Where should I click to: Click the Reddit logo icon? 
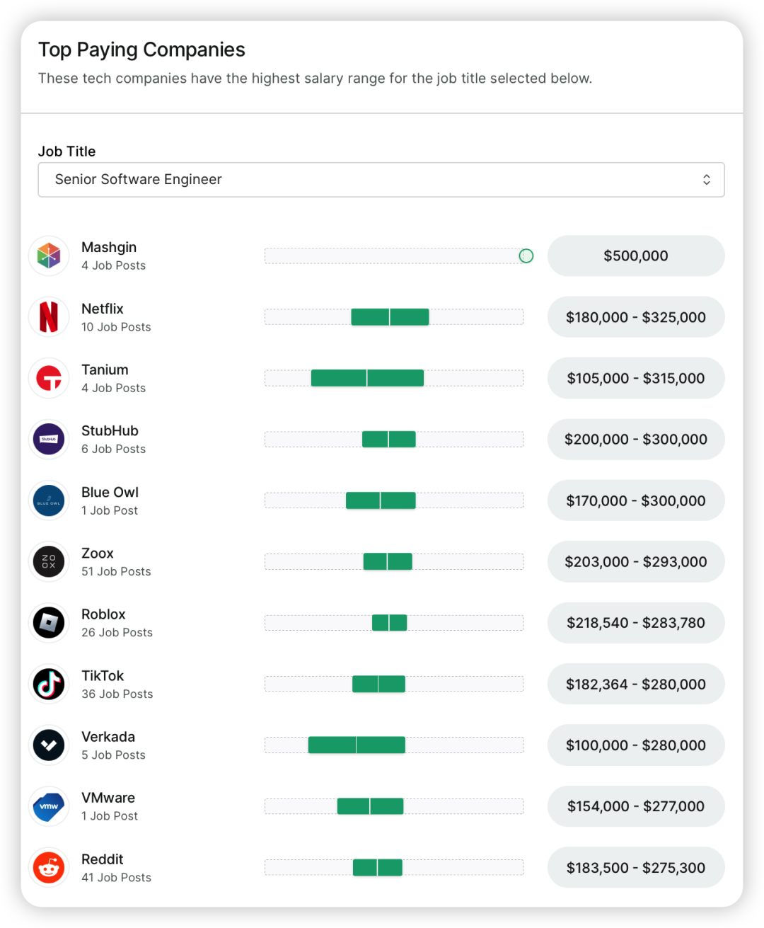[x=49, y=867]
